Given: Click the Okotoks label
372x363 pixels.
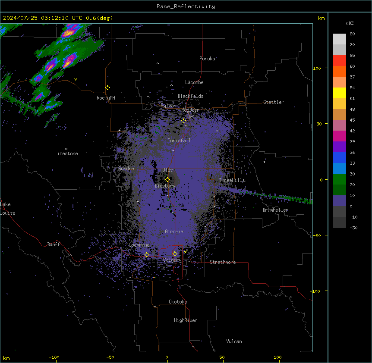Looking at the screenshot, I should click(x=178, y=302).
